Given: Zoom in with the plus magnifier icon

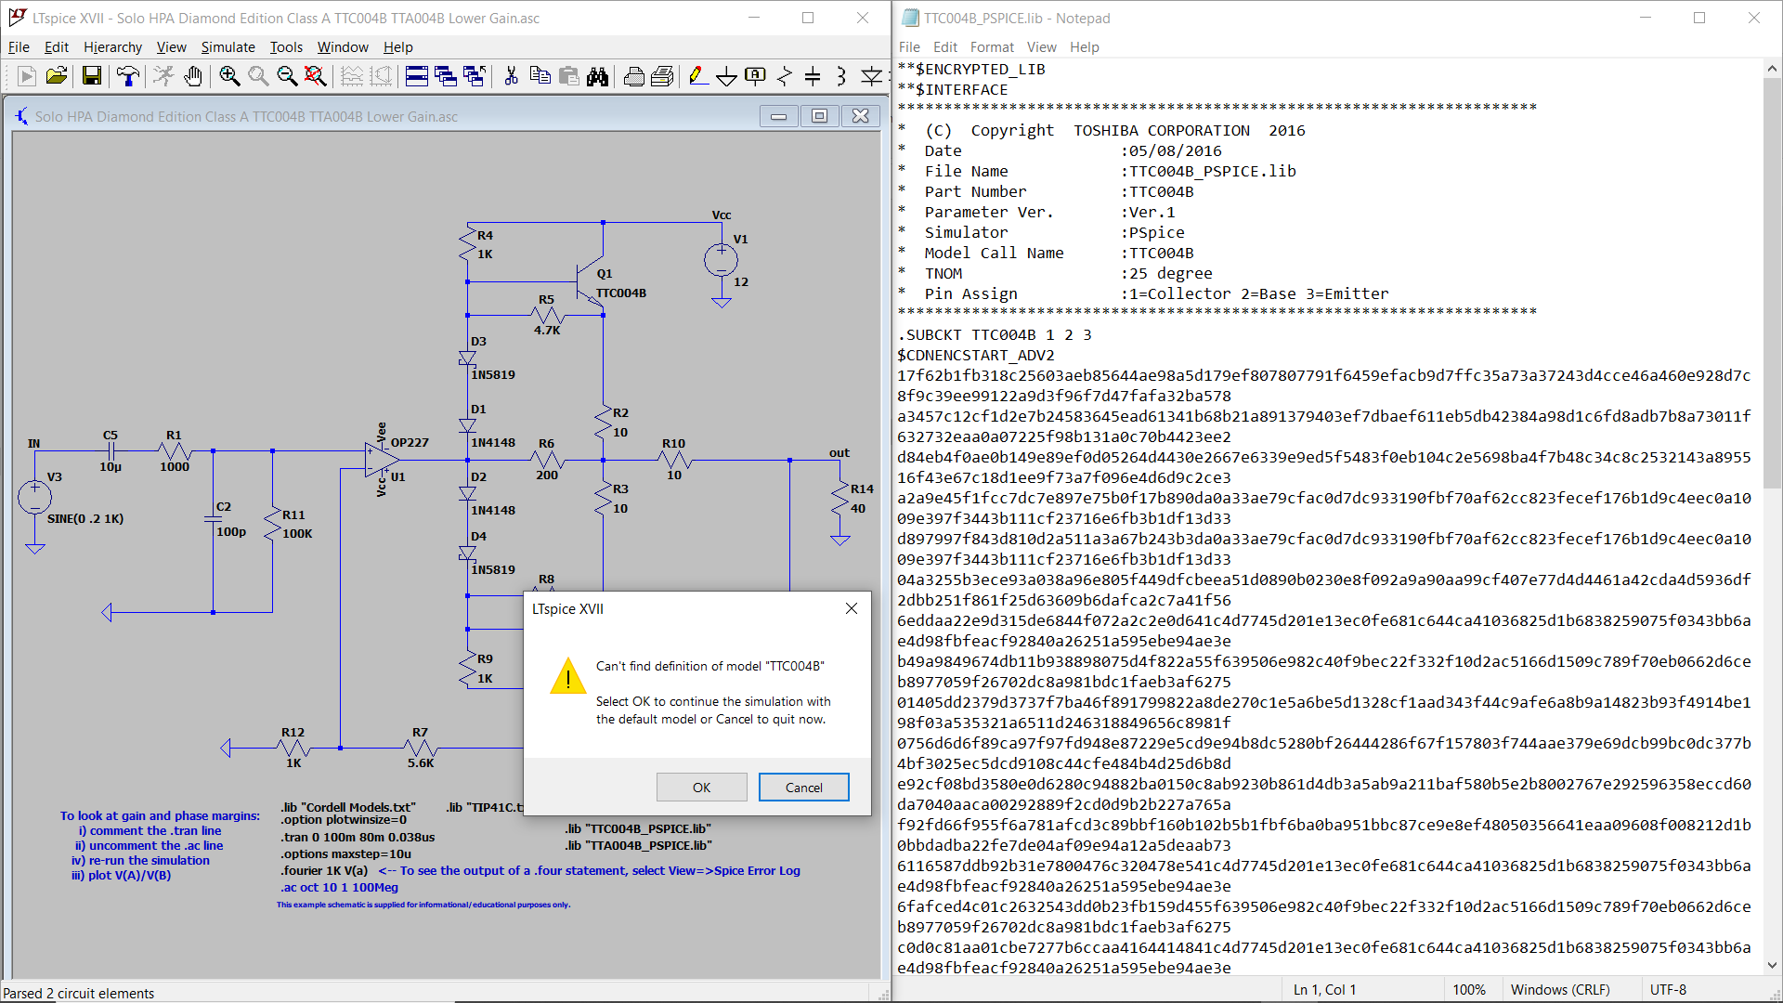Looking at the screenshot, I should pos(229,76).
